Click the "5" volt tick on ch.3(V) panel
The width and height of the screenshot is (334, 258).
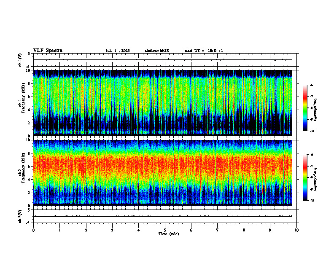[29, 210]
